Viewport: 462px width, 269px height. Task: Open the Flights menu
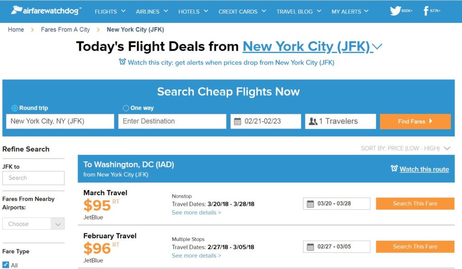tap(110, 11)
